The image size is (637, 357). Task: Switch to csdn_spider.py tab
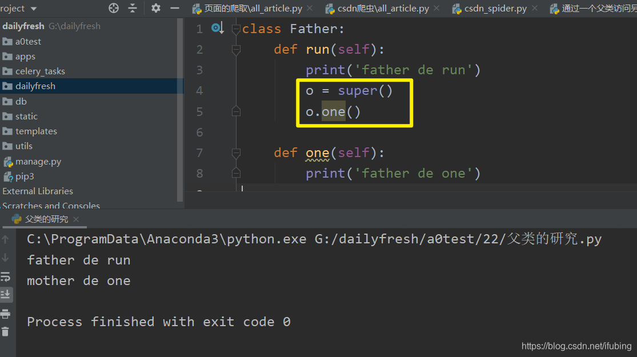pos(490,9)
